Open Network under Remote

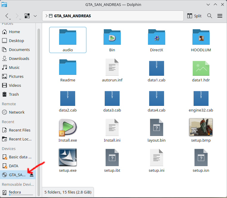(18, 112)
